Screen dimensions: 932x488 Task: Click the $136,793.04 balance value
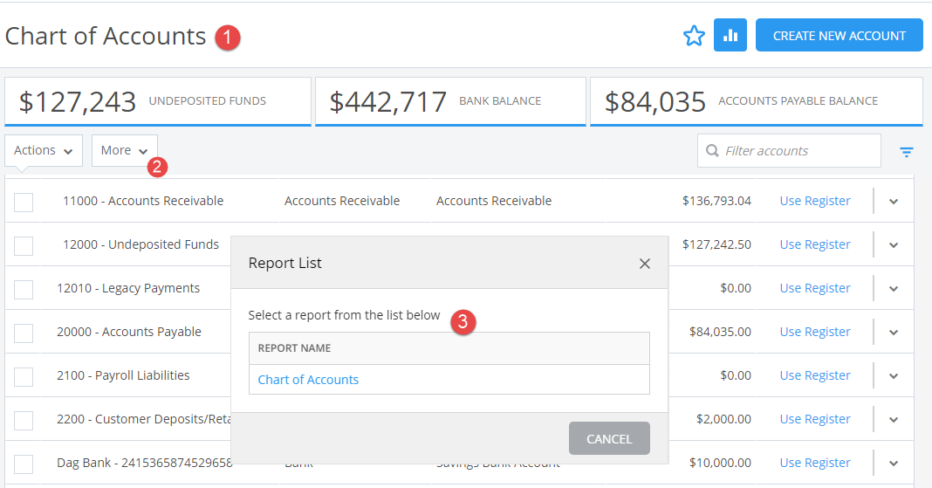716,201
